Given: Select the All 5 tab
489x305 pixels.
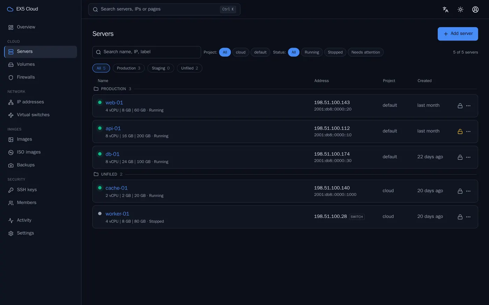Looking at the screenshot, I should [x=101, y=68].
